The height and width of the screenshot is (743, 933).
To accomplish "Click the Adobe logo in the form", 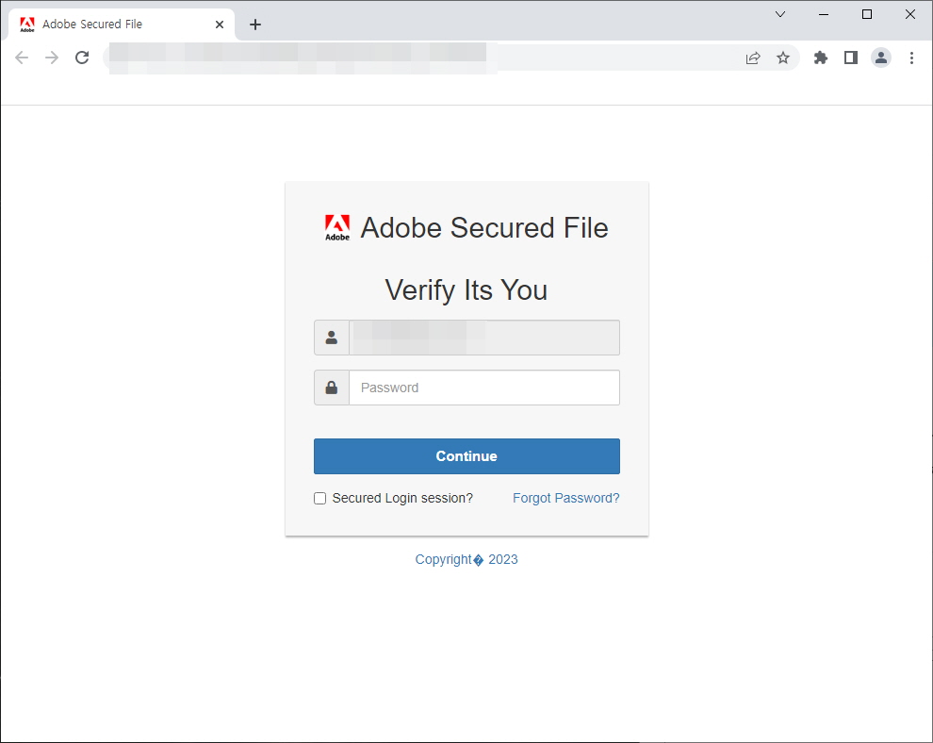I will 337,227.
